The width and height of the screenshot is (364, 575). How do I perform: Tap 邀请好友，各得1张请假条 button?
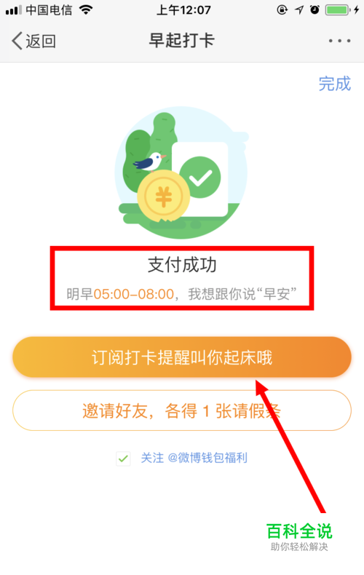coord(182,411)
